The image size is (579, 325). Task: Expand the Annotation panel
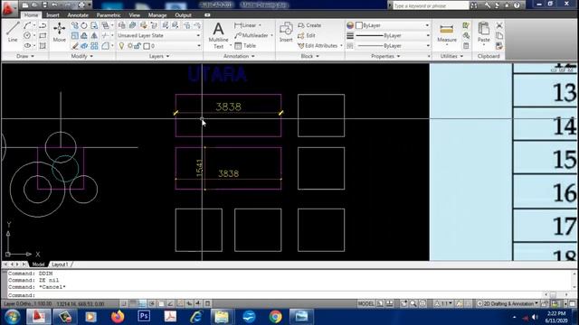coord(239,56)
